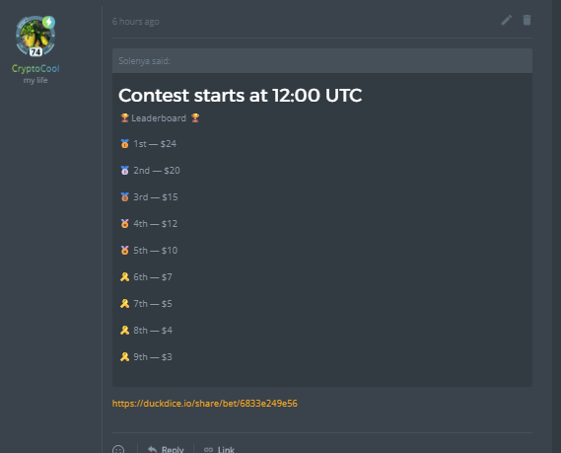Click the gold 1st place medal emoji
This screenshot has height=453, width=561.
pyautogui.click(x=124, y=144)
